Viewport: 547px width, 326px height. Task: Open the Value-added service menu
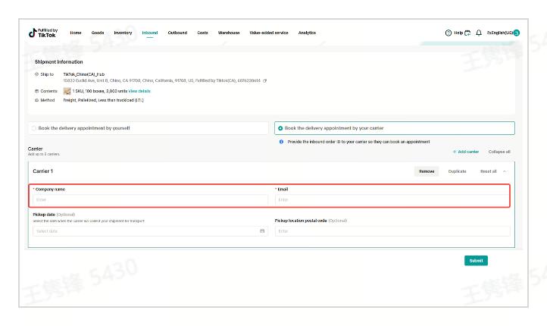[269, 33]
